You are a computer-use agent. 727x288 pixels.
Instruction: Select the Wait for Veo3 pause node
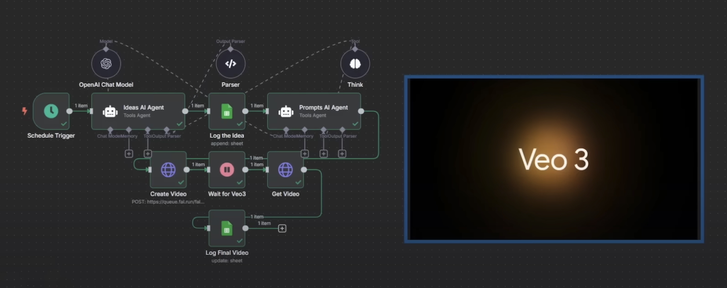[x=227, y=170]
